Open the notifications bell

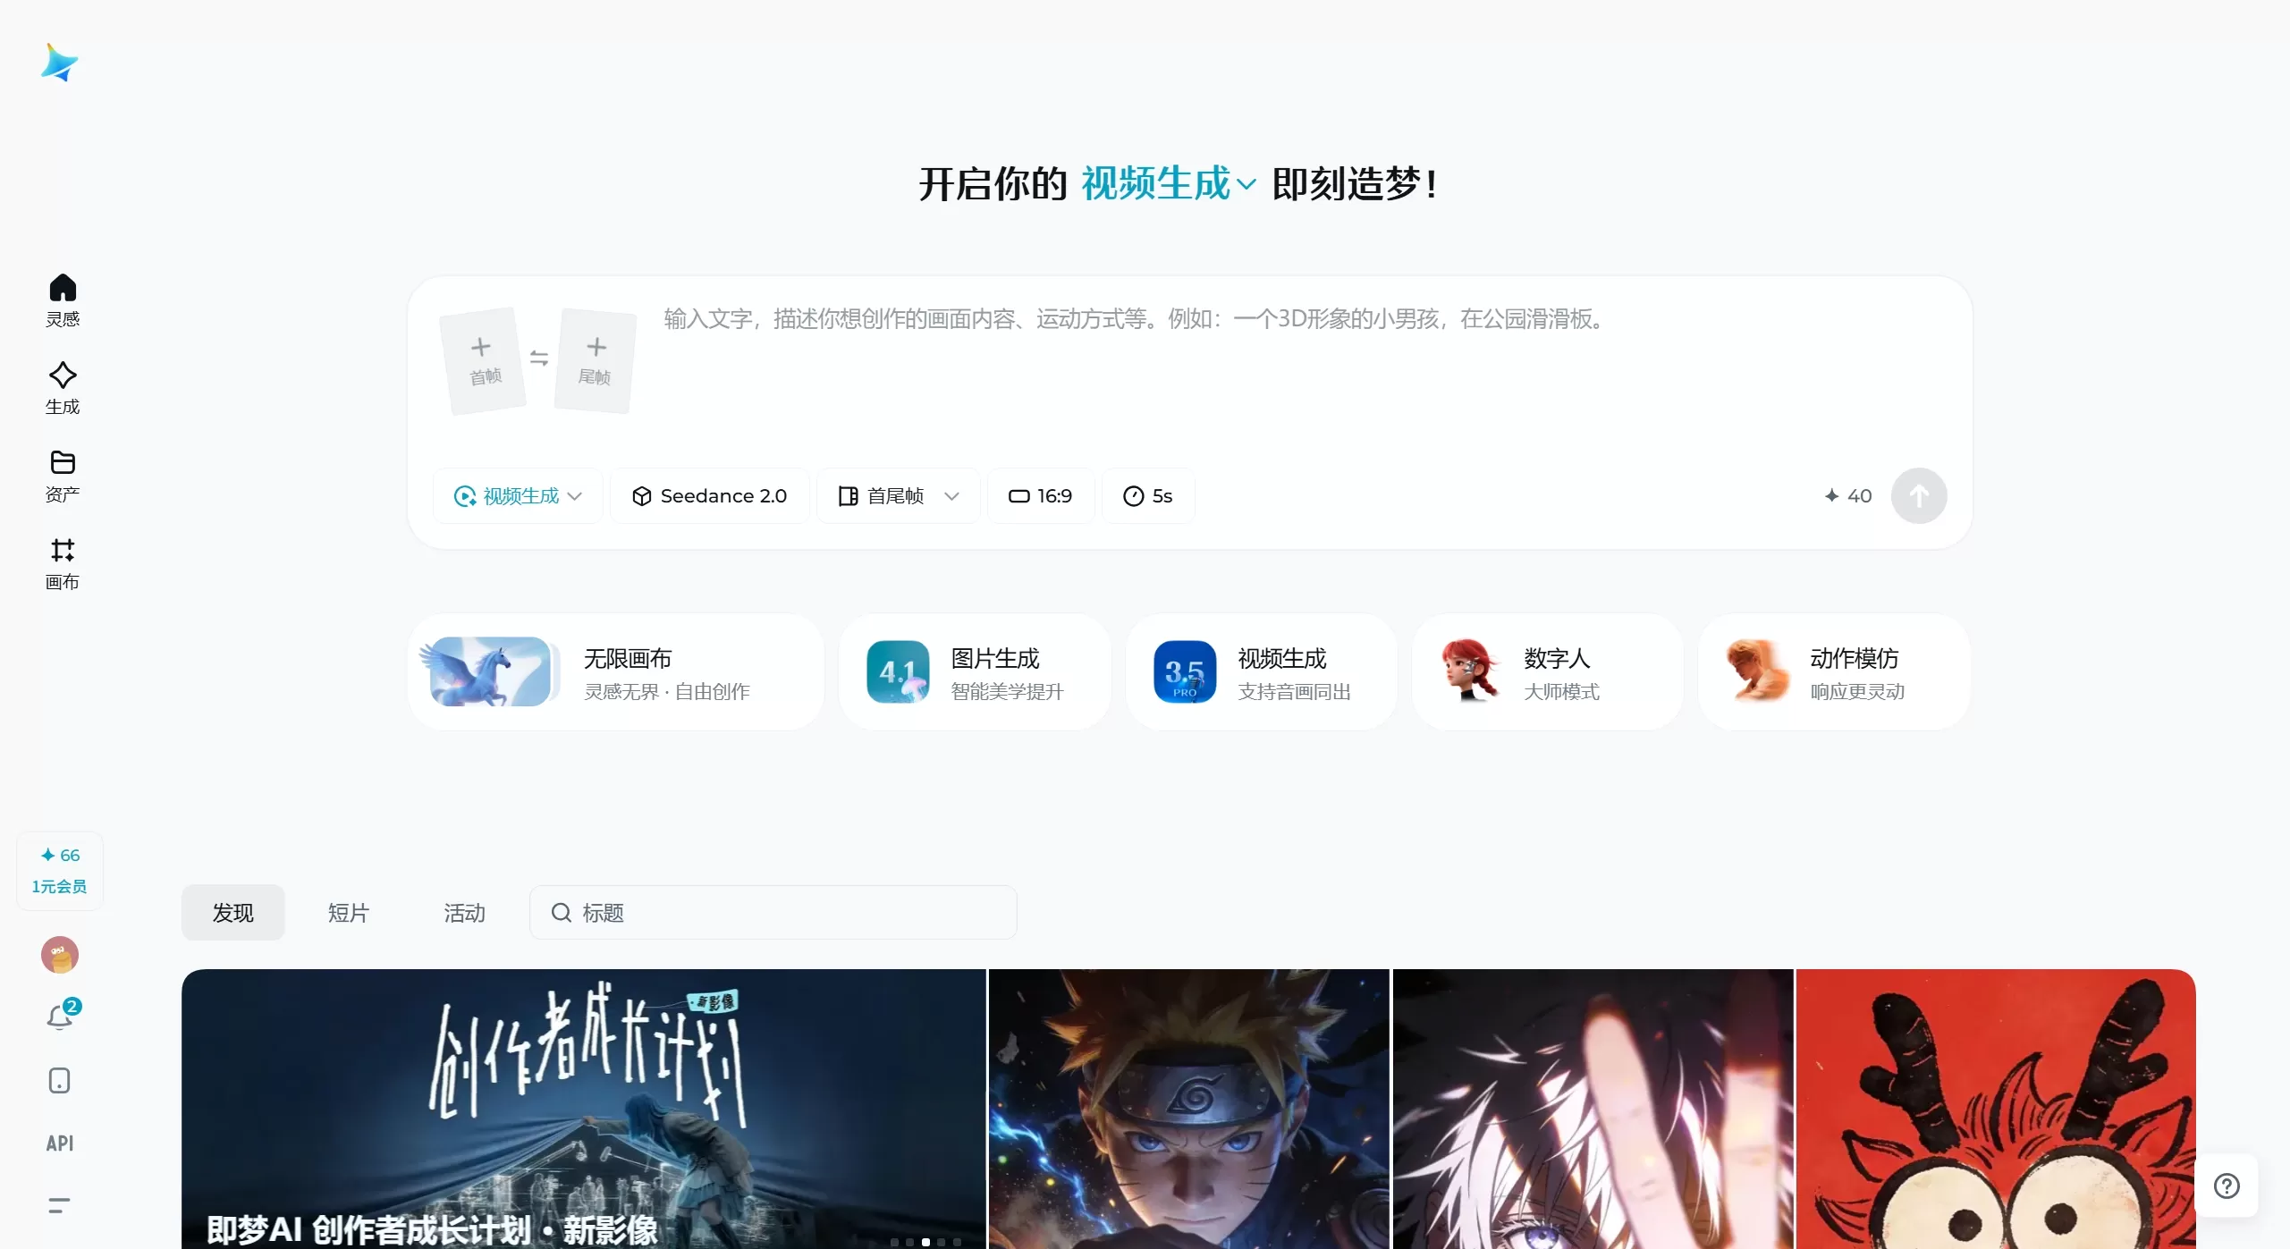click(x=61, y=1017)
